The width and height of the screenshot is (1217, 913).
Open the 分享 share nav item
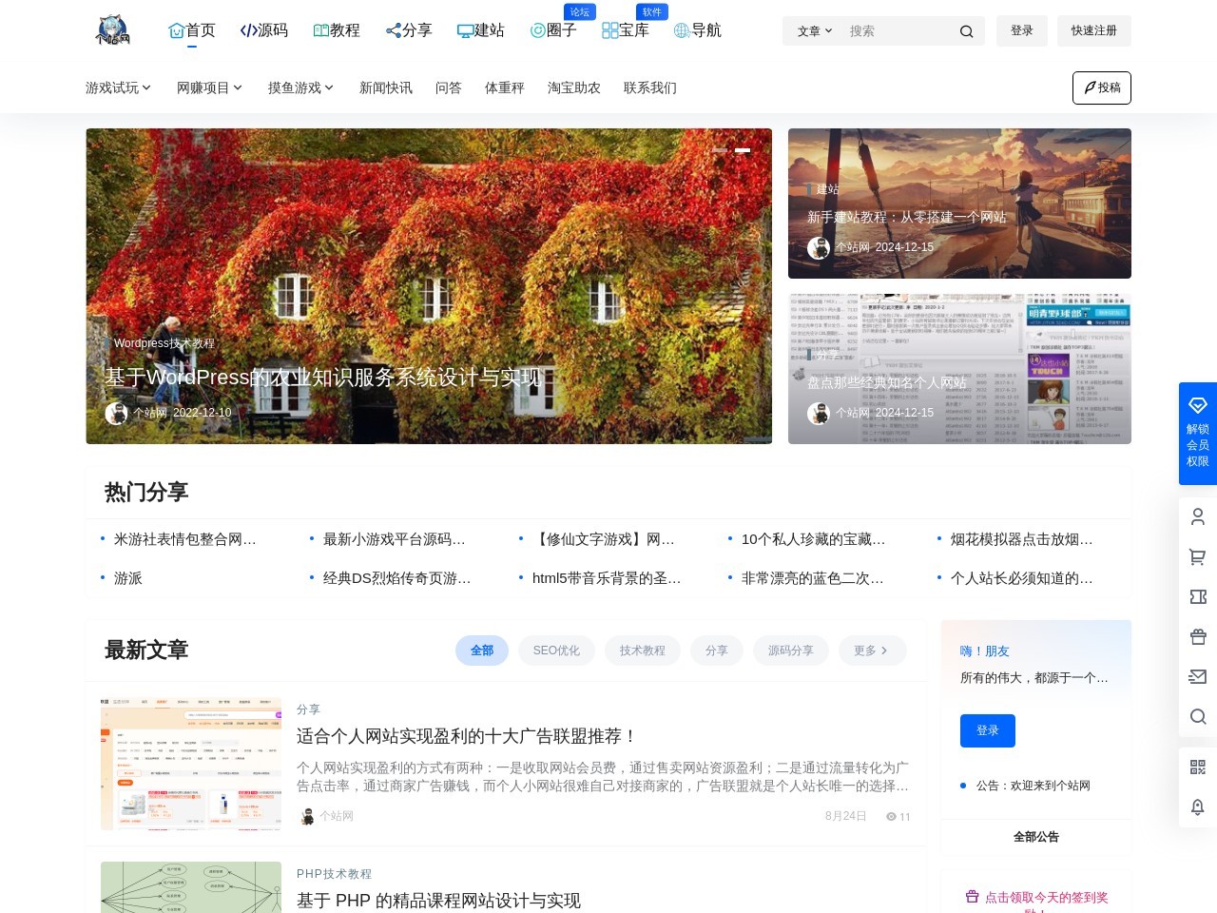[x=408, y=30]
